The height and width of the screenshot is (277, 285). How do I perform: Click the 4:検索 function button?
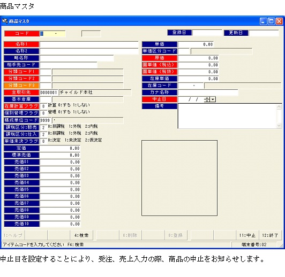[81, 235]
